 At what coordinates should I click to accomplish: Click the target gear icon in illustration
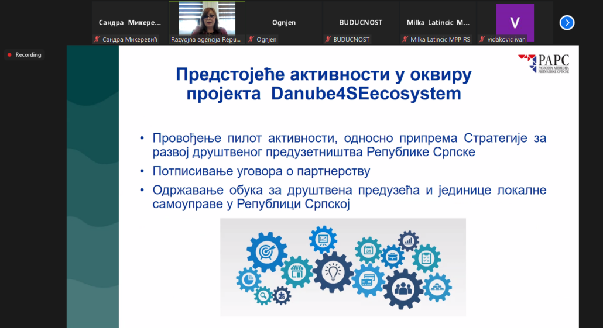pos(266,252)
